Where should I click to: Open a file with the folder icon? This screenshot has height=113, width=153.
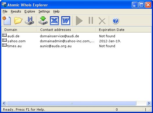point(18,21)
